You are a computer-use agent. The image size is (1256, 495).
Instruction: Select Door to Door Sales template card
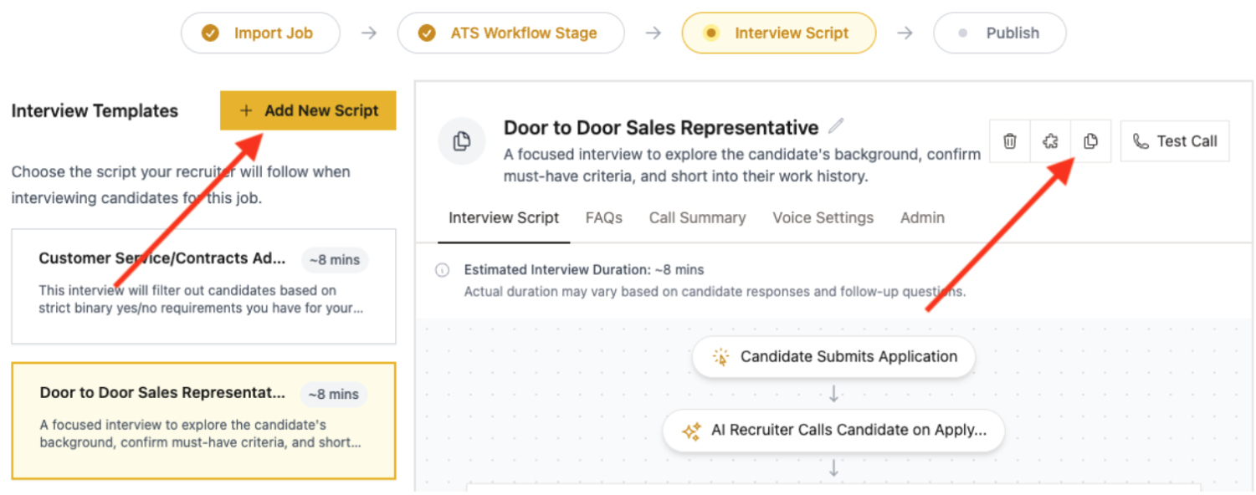coord(203,421)
